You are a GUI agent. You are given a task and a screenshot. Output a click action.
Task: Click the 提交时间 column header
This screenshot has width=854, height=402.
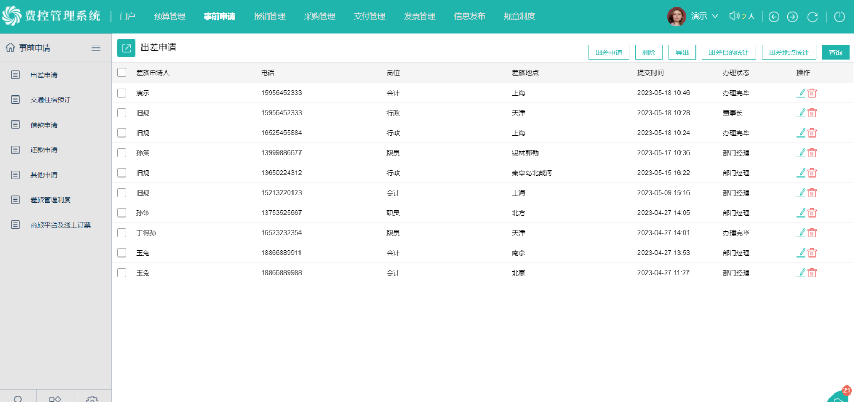651,73
